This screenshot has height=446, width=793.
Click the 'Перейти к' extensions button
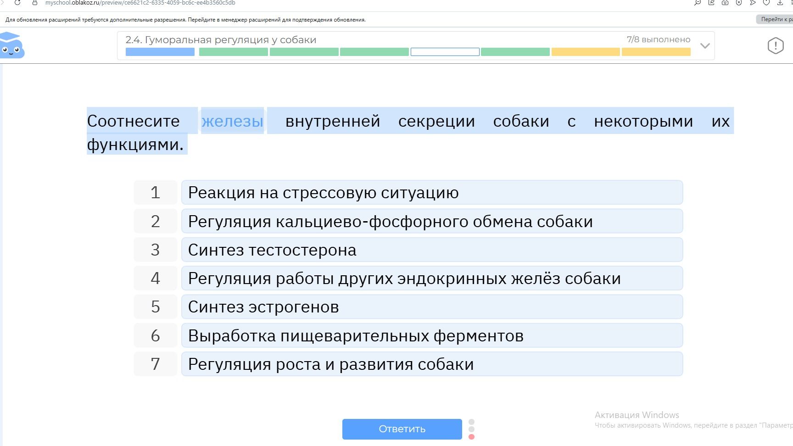(x=774, y=19)
